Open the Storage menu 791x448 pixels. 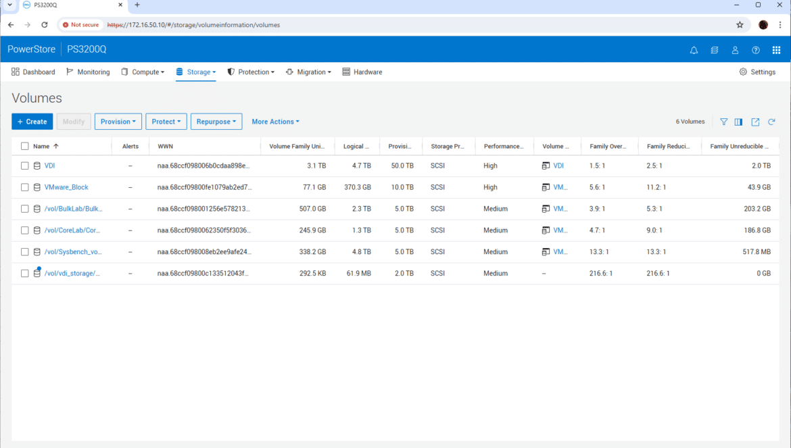coord(196,72)
